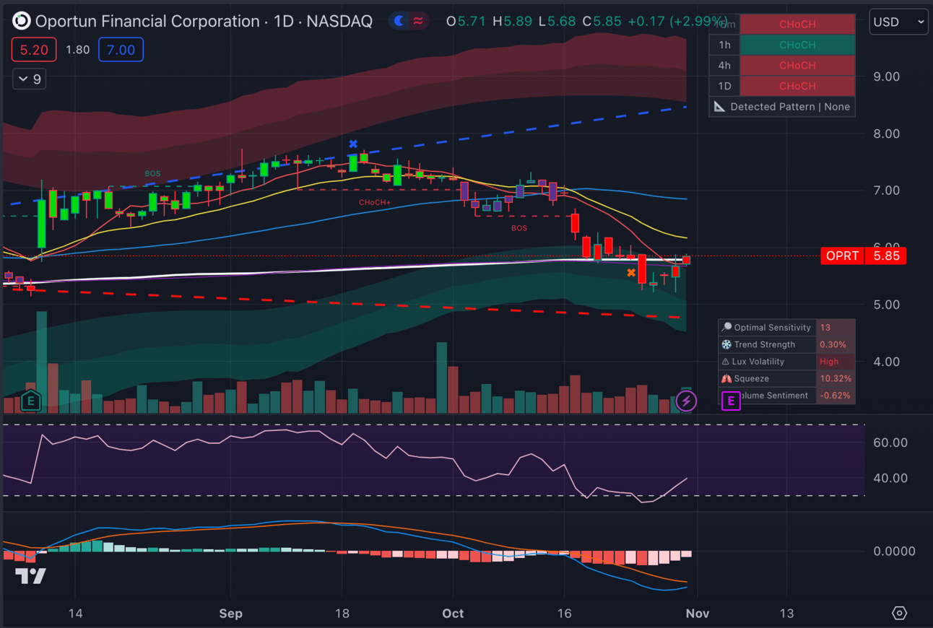Click the icon beside the Squeeze label
The image size is (933, 628).
click(726, 378)
